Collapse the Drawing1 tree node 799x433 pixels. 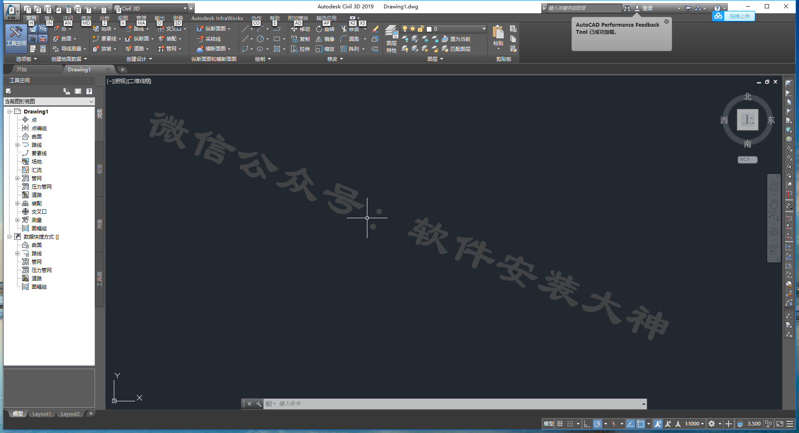point(9,111)
